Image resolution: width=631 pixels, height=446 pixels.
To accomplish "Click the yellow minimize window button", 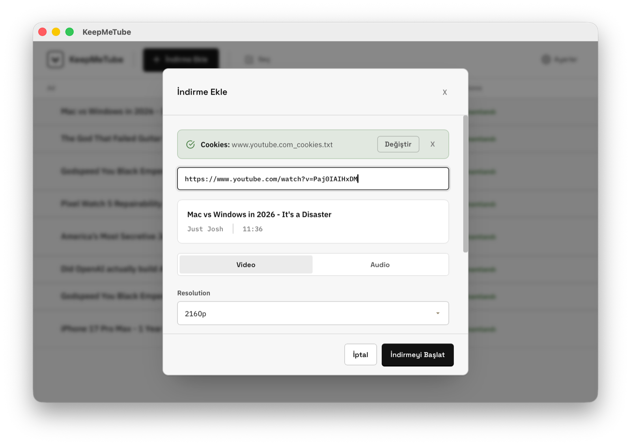I will pos(56,32).
